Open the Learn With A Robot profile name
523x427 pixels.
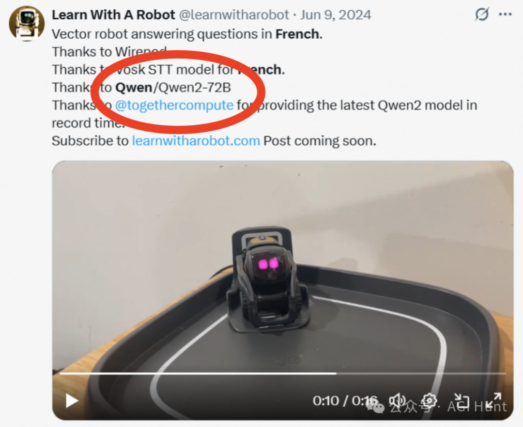tap(113, 15)
